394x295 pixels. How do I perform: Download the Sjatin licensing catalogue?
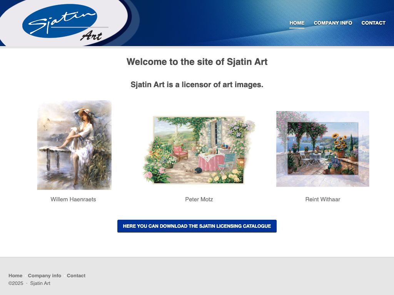197,226
